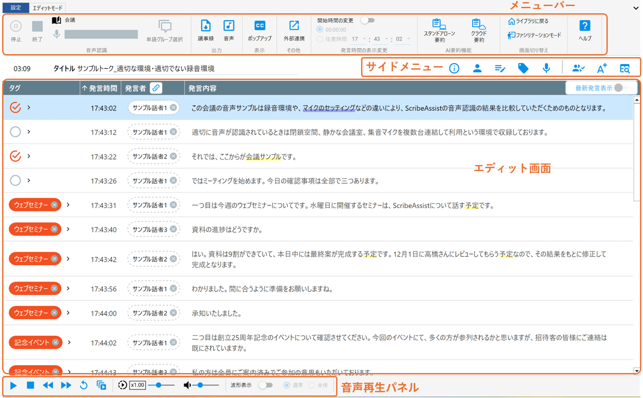Viewport: 643px width, 398px height.
Task: Turn on 波形表示 waveform switch
Action: pos(266,385)
